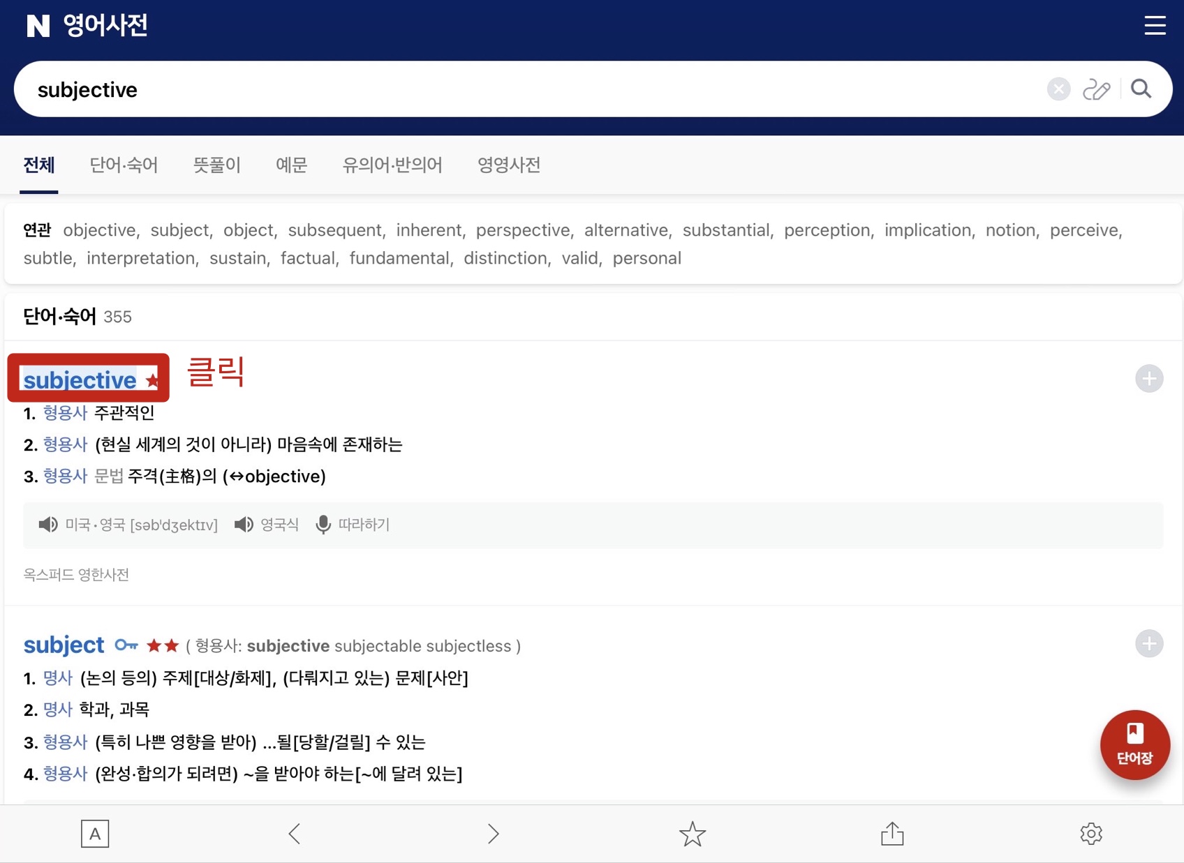Screen dimensions: 1184x863
Task: Open related word alternative
Action: [626, 230]
